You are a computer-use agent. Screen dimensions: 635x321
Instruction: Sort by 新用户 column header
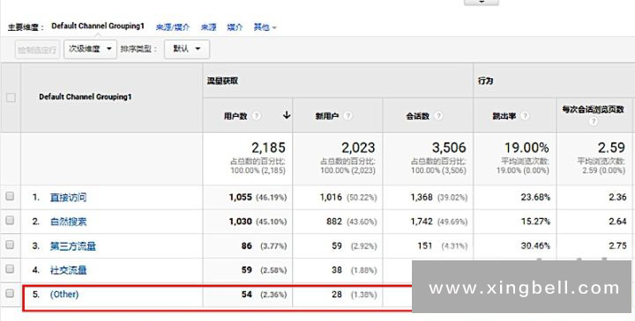(x=327, y=116)
